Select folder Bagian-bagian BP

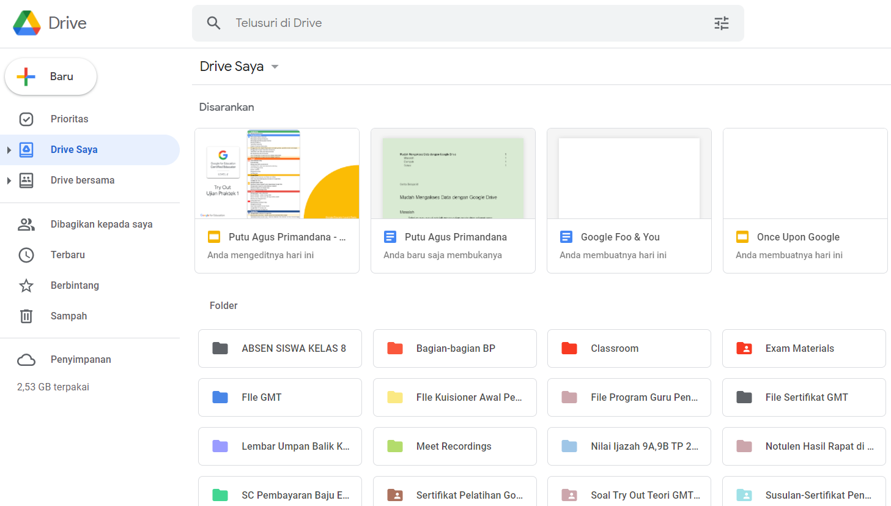click(455, 348)
